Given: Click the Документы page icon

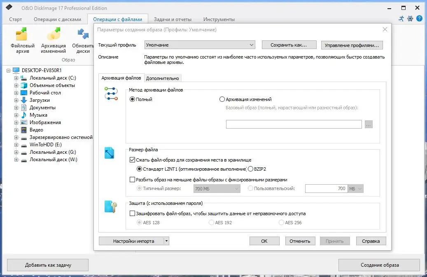Looking at the screenshot, I should click(x=24, y=108).
